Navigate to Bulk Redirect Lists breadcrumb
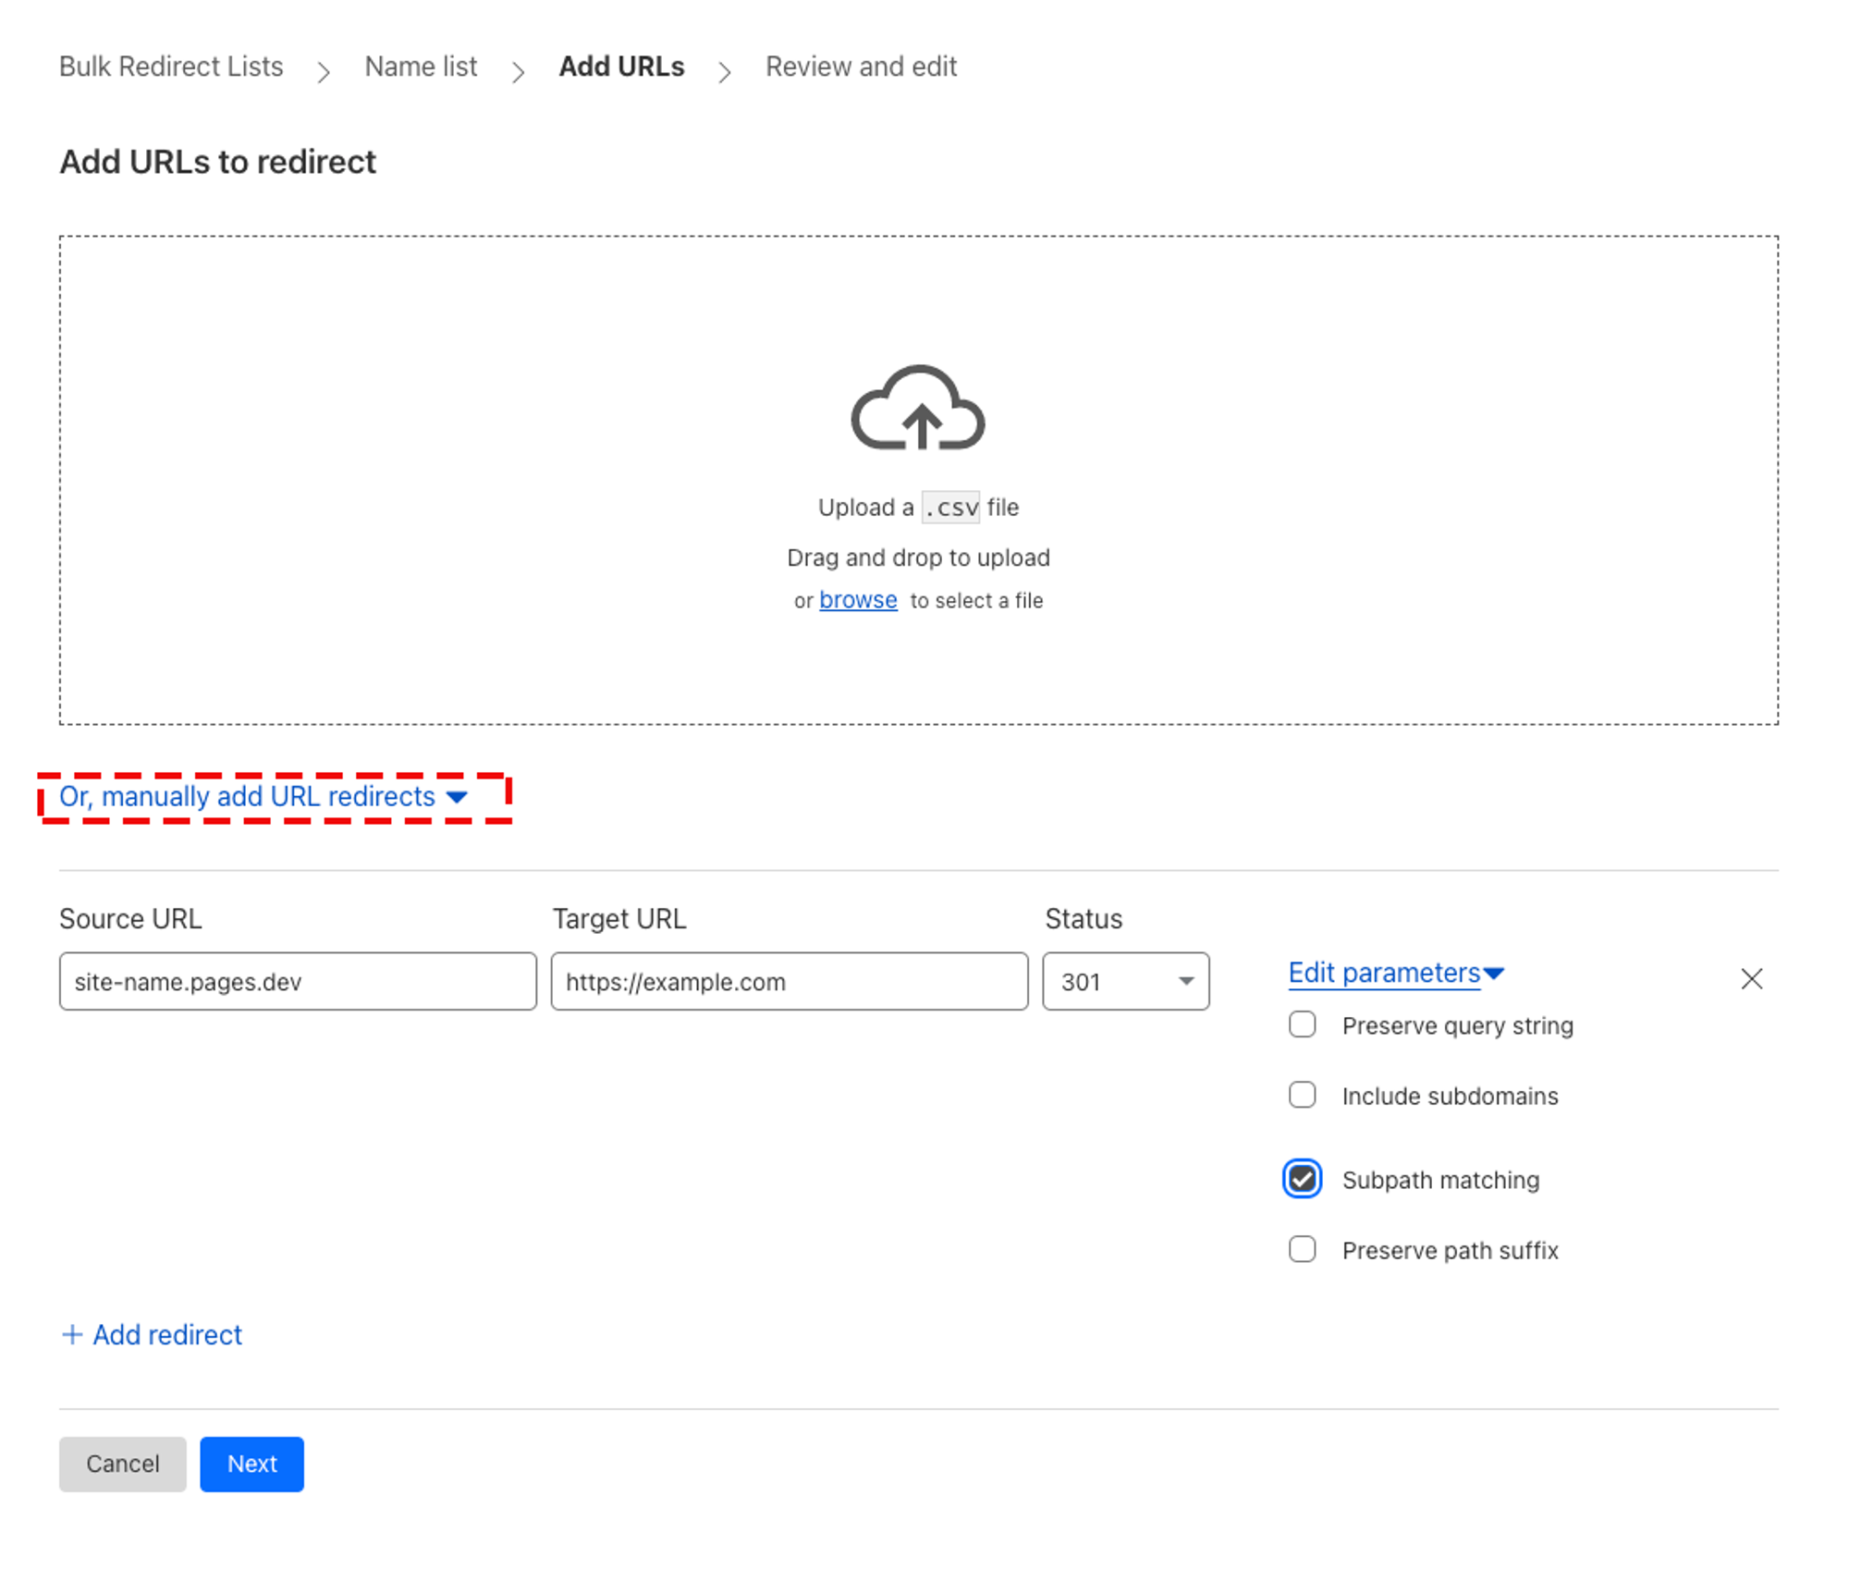Screen dimensions: 1849x1569 click(x=171, y=66)
